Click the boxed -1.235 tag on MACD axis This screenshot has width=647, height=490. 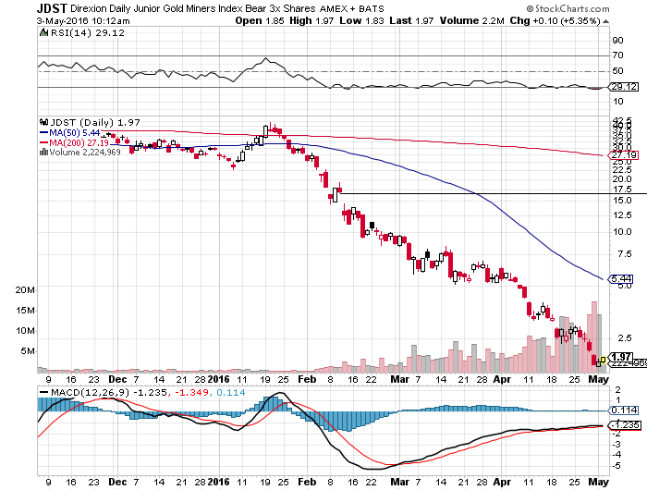[625, 424]
